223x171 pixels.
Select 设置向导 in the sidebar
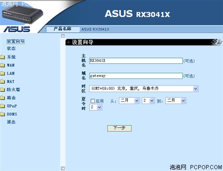[16, 41]
